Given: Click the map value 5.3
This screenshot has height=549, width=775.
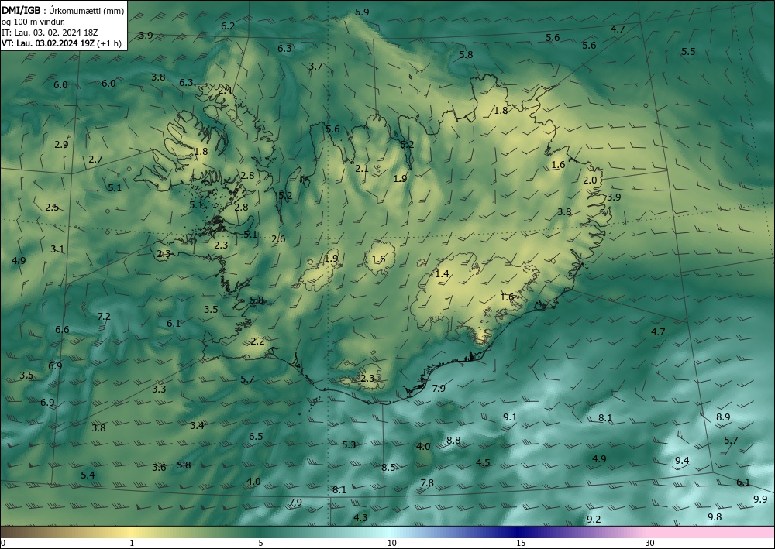Looking at the screenshot, I should pos(349,444).
